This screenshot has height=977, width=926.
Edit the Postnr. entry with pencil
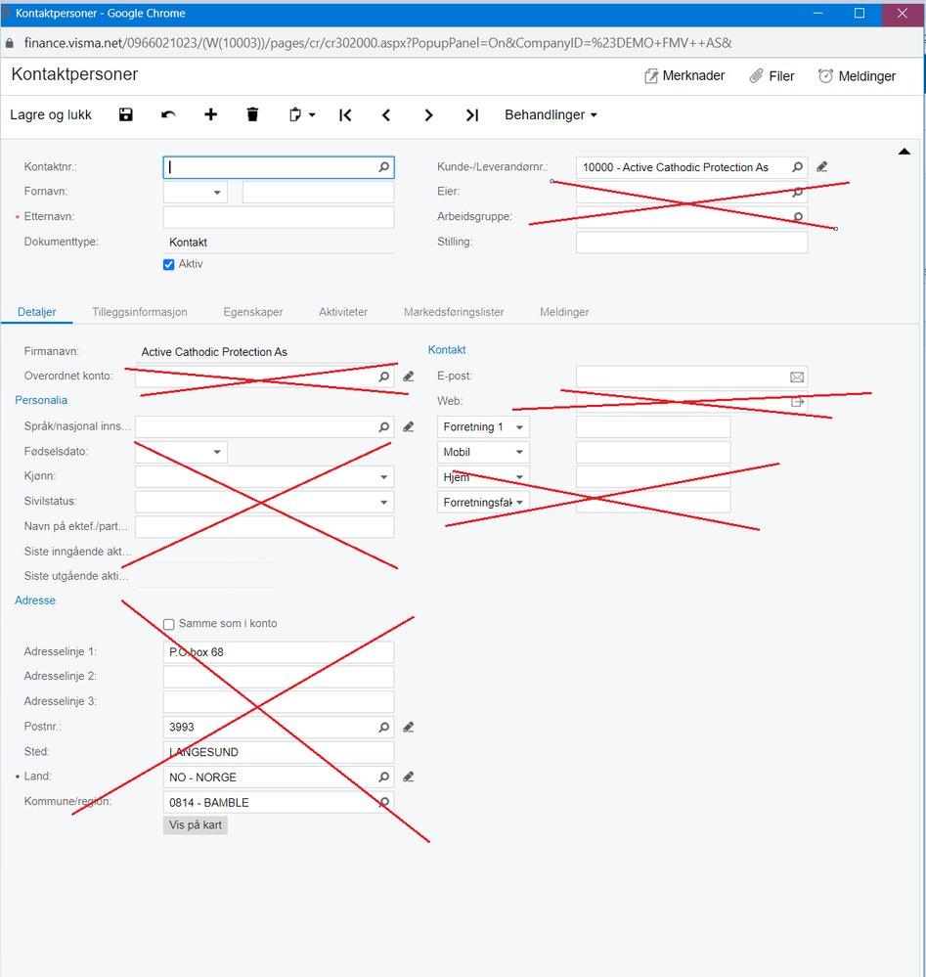pos(408,728)
